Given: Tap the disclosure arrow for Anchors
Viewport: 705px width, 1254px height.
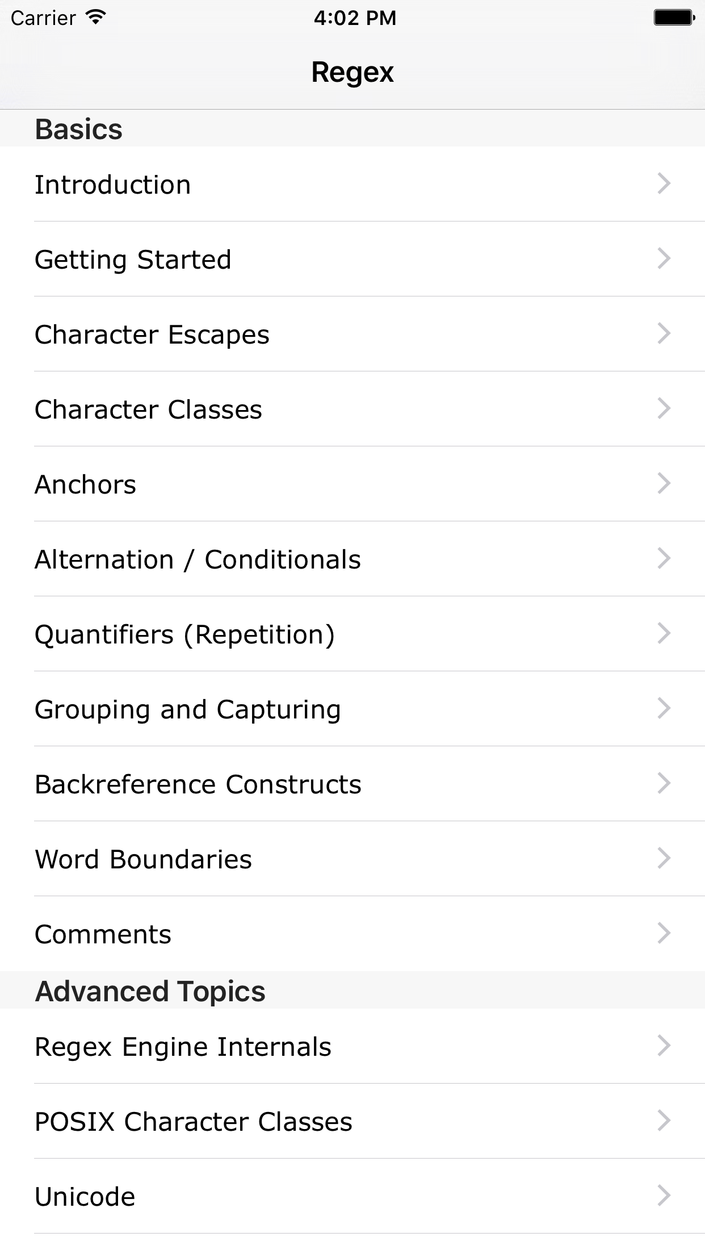Looking at the screenshot, I should [x=664, y=483].
